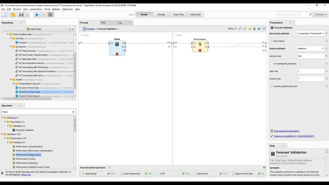
Task: Add recommended Apply Model operator
Action: [x=98, y=174]
